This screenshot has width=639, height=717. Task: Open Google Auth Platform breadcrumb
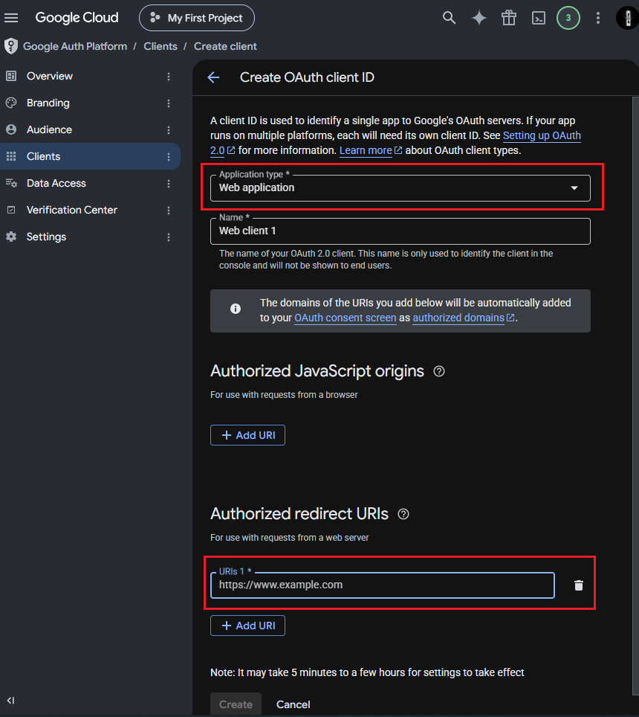point(75,46)
